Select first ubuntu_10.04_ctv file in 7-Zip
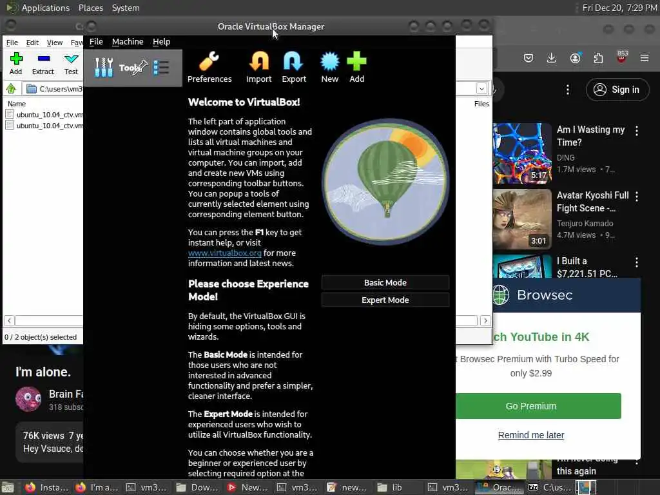Image resolution: width=660 pixels, height=495 pixels. [44, 115]
